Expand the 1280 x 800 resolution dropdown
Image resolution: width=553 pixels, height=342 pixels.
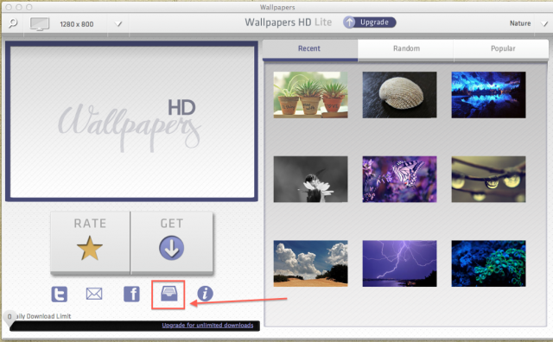coord(118,24)
